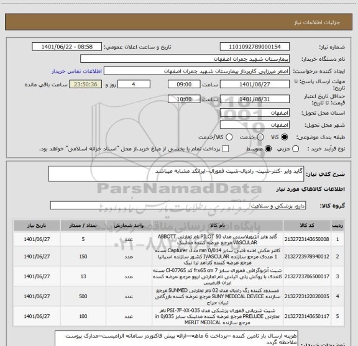Click need date 1401/06/27 in row 1
This screenshot has width=358, height=346.
click(x=37, y=239)
